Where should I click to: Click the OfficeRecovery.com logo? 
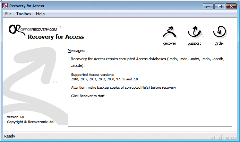pos(33,29)
